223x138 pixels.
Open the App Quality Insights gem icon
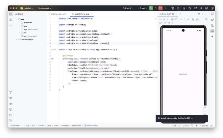pos(11,98)
